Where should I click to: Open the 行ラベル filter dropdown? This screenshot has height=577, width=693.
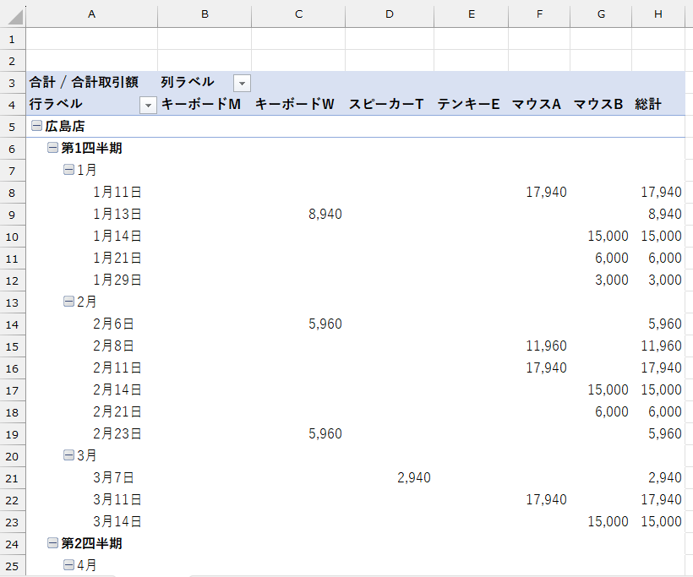149,104
